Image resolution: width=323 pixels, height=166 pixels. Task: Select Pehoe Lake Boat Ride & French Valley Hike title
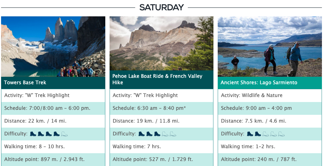pyautogui.click(x=157, y=79)
